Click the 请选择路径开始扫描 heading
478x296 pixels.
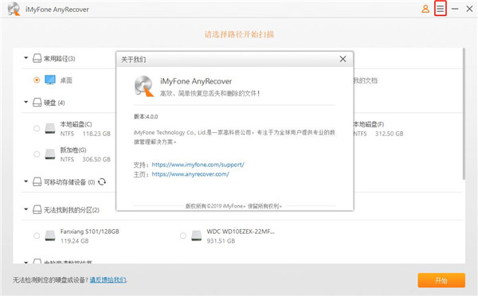[x=239, y=34]
